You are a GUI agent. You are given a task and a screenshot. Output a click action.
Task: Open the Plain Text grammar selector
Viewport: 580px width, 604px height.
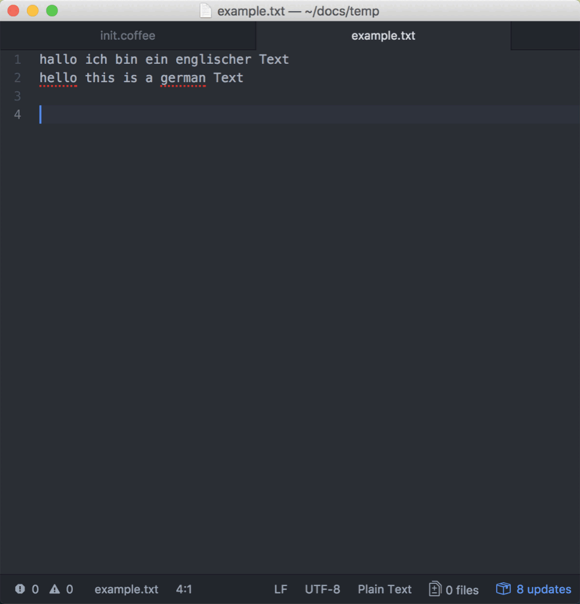[385, 589]
